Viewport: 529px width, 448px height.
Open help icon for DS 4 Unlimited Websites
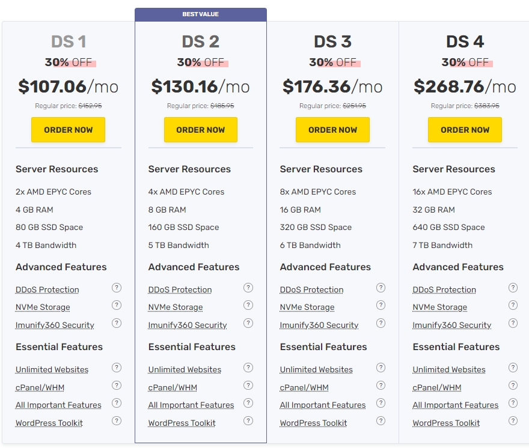513,368
